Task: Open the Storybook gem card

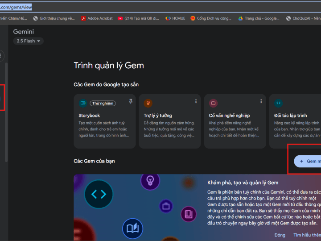Action: tap(105, 121)
